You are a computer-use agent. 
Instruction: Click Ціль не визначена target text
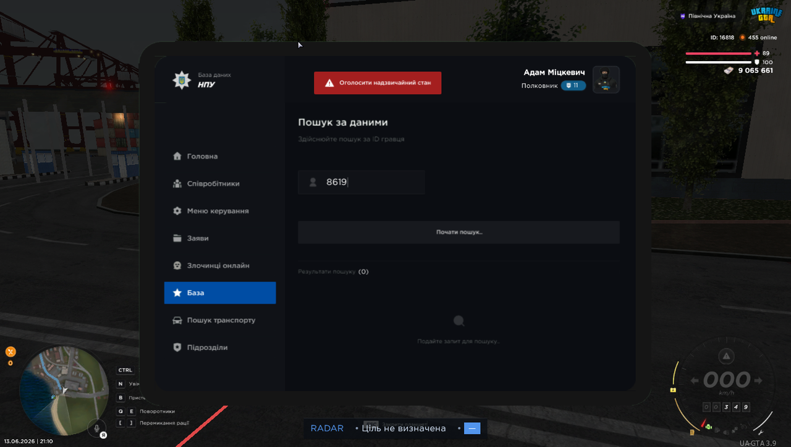404,428
